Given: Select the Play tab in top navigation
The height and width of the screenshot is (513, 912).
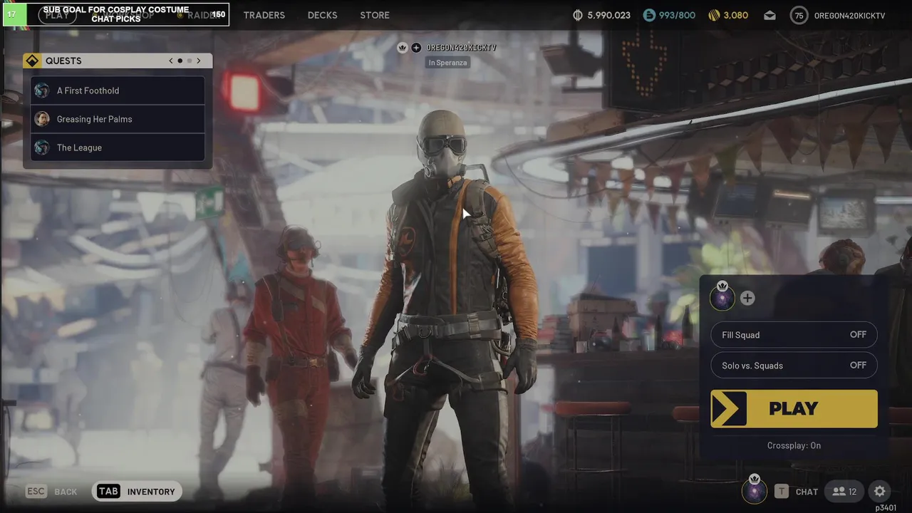Looking at the screenshot, I should point(57,15).
